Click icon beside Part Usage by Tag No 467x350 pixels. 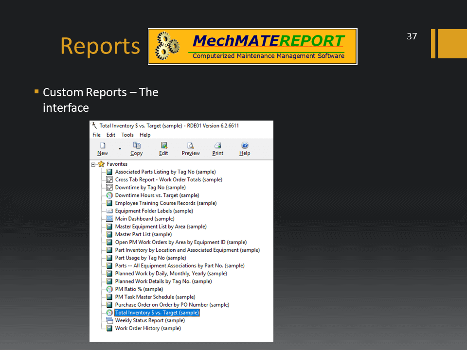[109, 258]
